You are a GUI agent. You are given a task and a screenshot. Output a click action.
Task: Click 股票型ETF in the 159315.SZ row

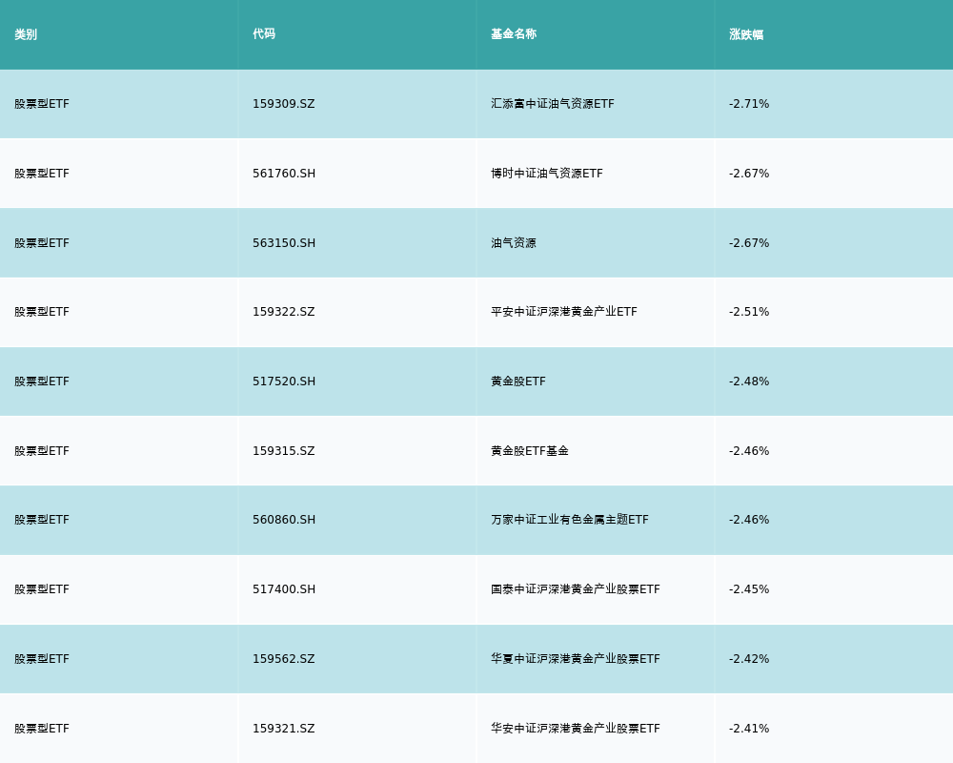coord(42,451)
